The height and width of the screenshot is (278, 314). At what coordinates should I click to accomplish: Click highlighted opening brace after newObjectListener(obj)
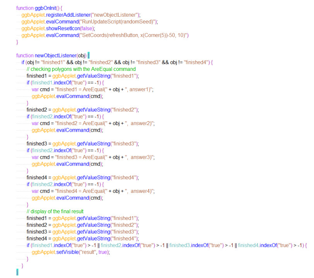[89, 55]
